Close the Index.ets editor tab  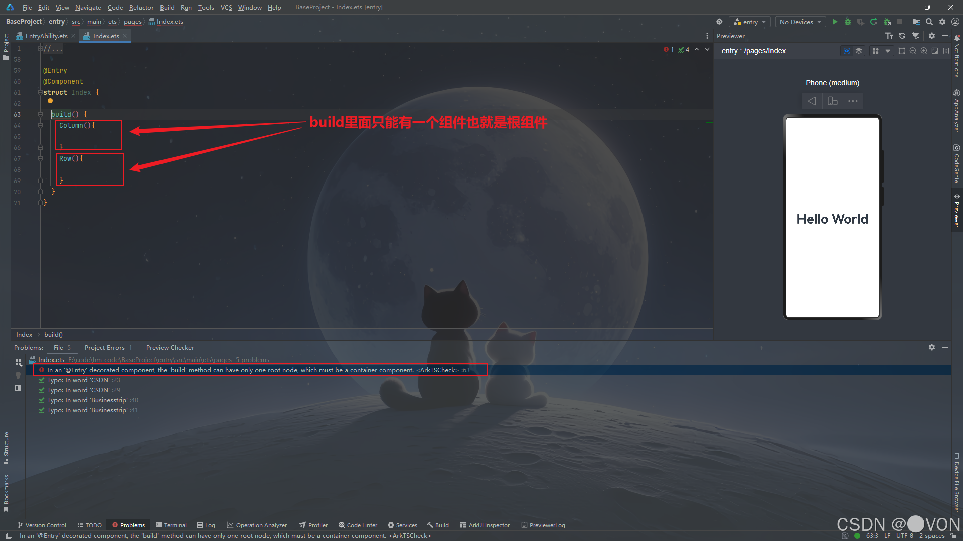(x=125, y=36)
